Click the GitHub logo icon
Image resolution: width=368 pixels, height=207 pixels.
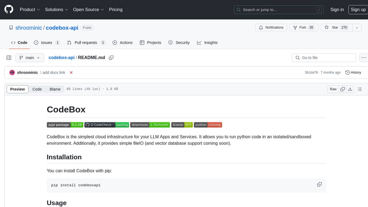[9, 9]
